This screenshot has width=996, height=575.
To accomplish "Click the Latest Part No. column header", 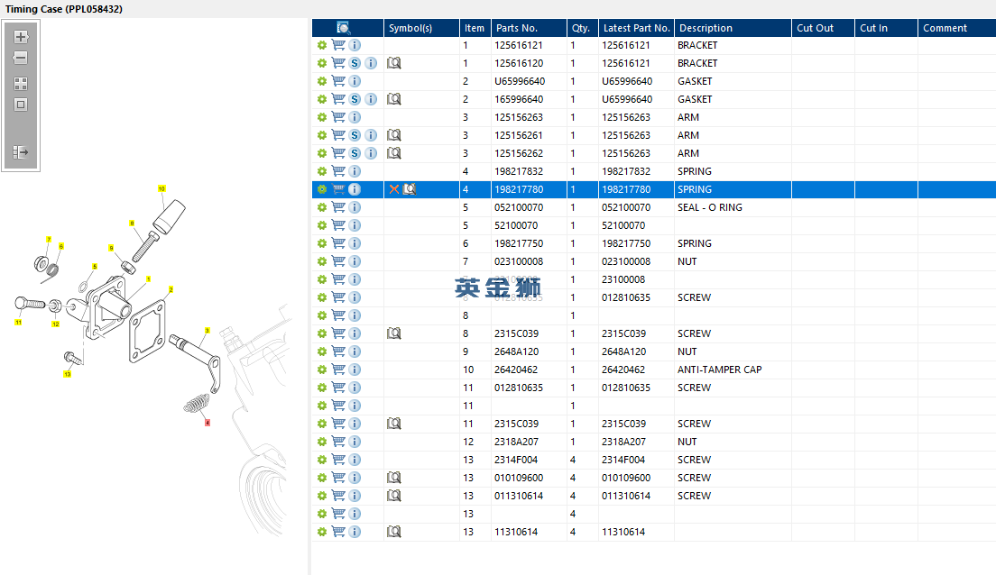I will [x=636, y=28].
